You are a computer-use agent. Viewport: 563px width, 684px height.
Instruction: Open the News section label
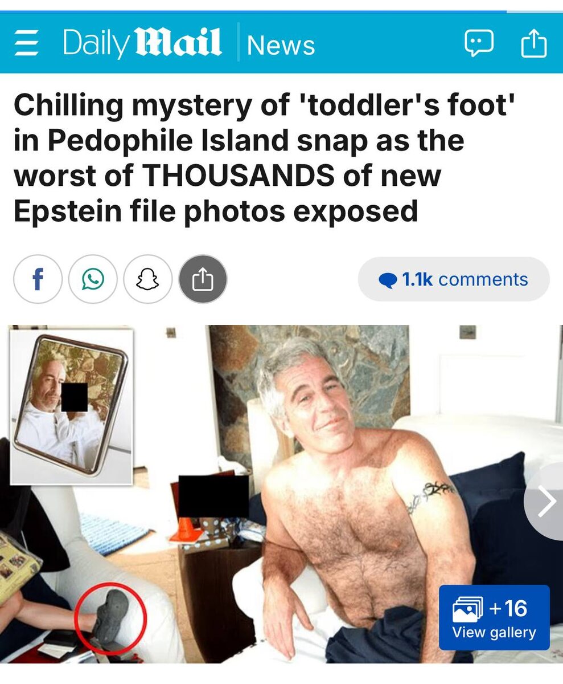point(281,44)
